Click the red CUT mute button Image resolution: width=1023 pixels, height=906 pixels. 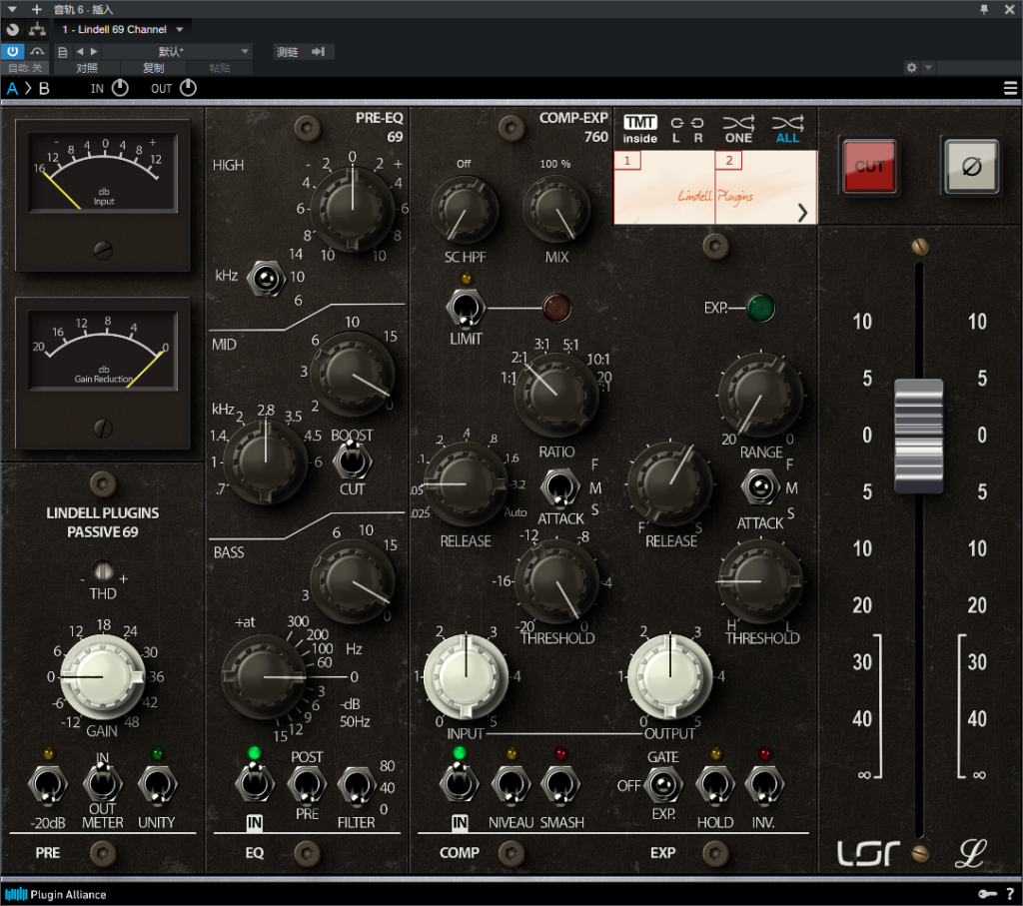click(x=869, y=167)
